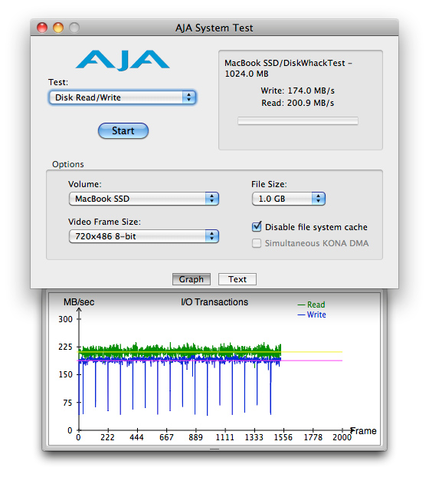Click the Write: 174.0 MB/s result
Viewport: 429px width, 484px height.
pos(297,91)
